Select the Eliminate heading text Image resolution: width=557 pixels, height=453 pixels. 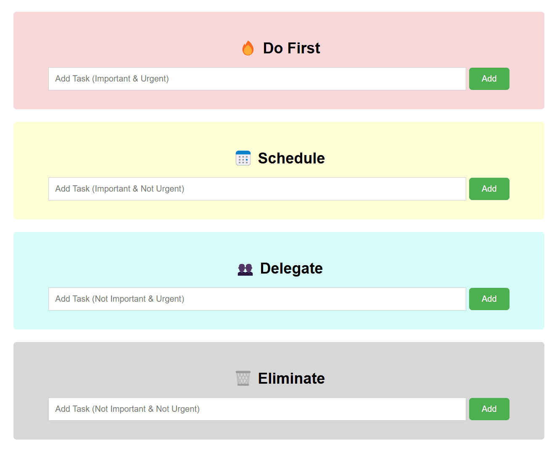[x=291, y=378]
